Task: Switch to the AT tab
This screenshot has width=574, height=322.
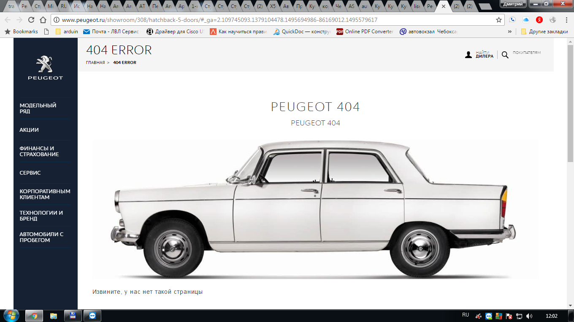Action: pyautogui.click(x=142, y=6)
